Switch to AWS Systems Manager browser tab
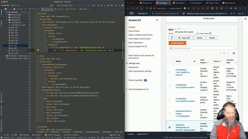Screen dimensions: 248x139 (x=179, y=3)
